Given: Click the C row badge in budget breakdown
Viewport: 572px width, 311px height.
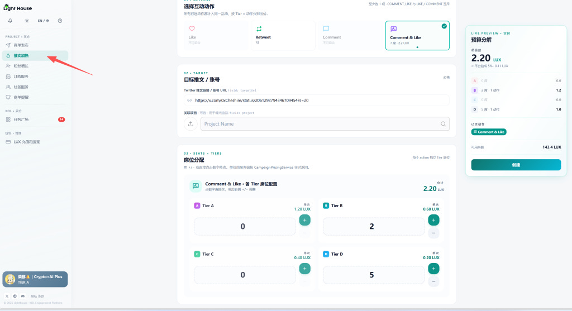Looking at the screenshot, I should [x=475, y=99].
